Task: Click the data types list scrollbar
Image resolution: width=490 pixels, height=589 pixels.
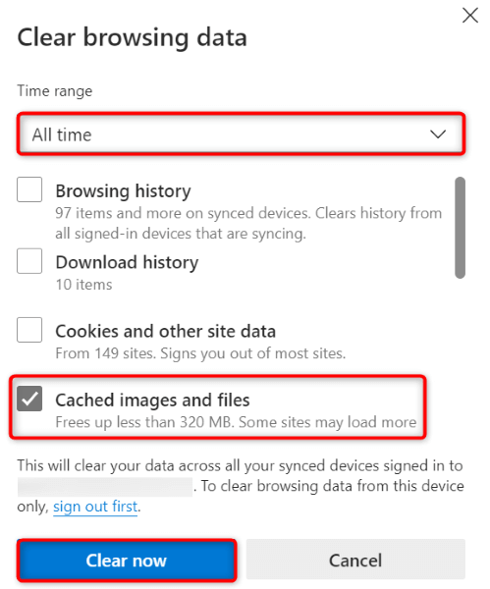Action: (460, 228)
